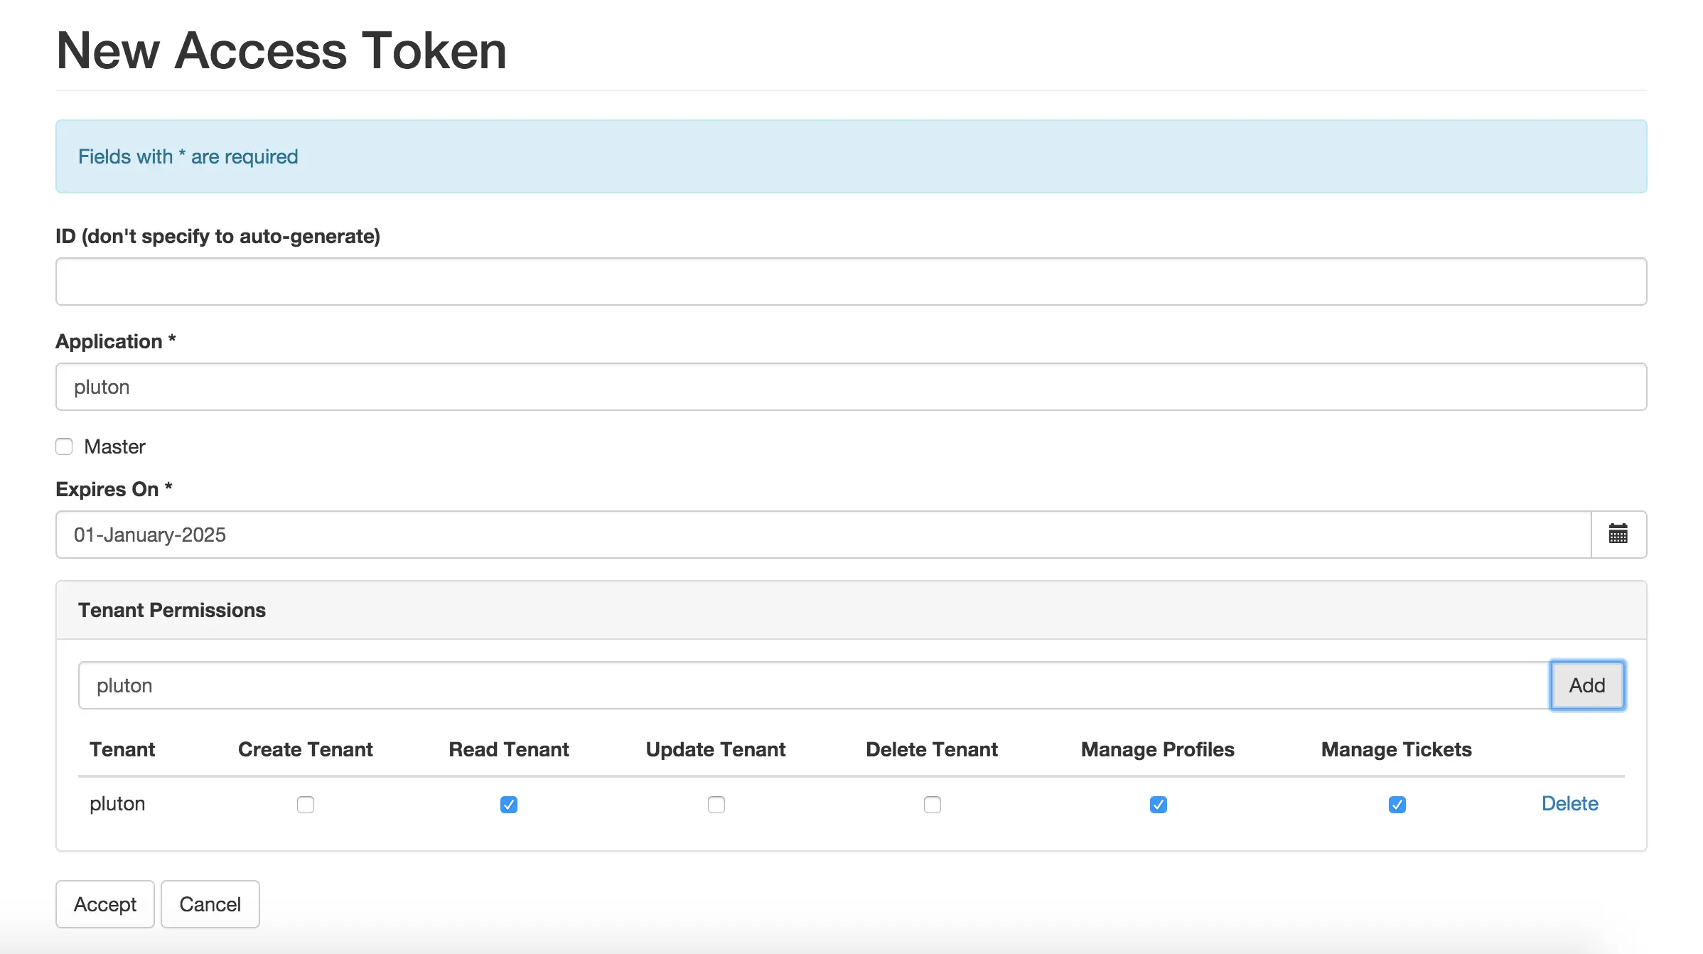Select the Tenant Permissions panel heading
1703x954 pixels.
[172, 610]
